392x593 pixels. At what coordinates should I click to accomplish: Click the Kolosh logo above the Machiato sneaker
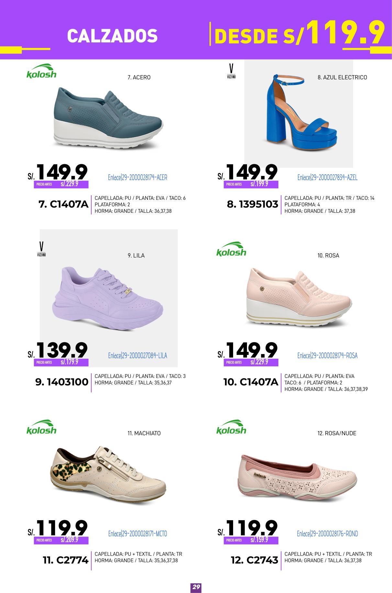(x=41, y=427)
